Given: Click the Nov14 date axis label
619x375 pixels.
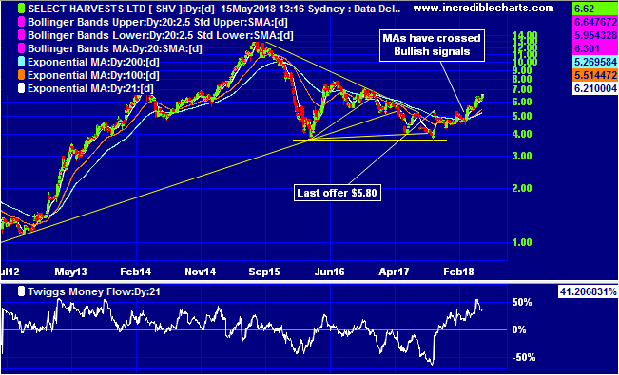Looking at the screenshot, I should click(202, 272).
